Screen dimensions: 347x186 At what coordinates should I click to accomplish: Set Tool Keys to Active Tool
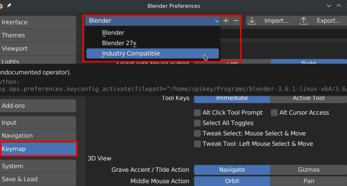pos(308,98)
